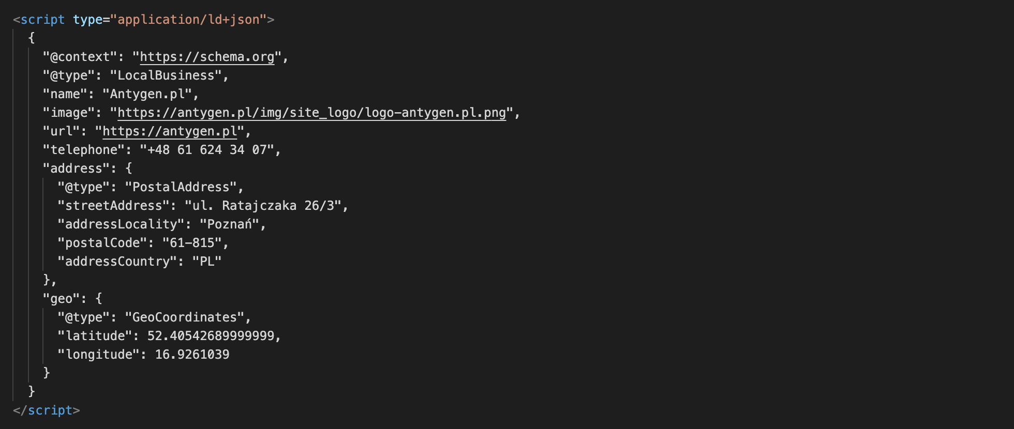Click the "Antygen.pl" name value
Screen dimensions: 1014x429
pos(147,94)
